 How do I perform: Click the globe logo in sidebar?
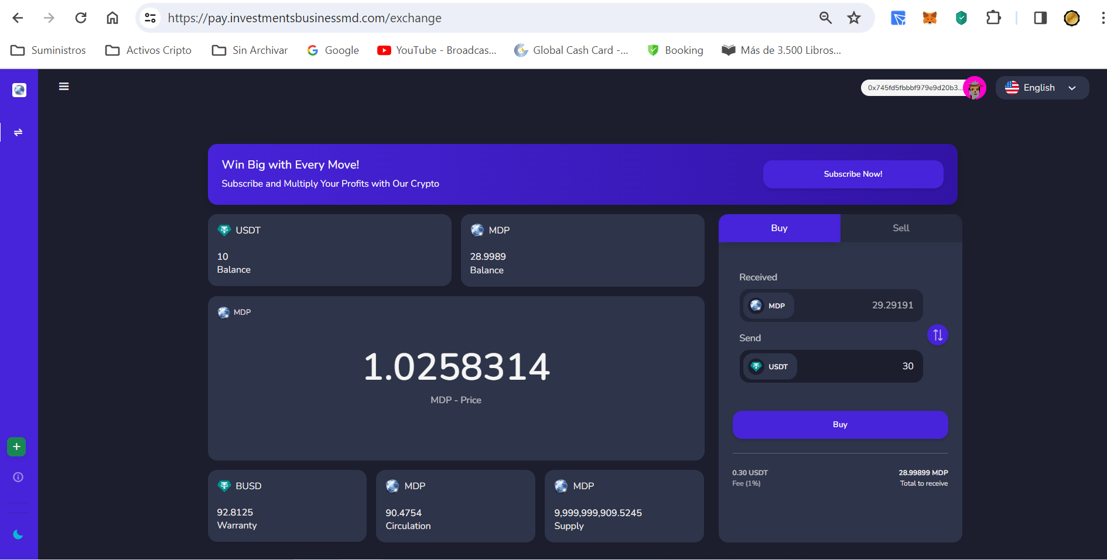click(19, 90)
